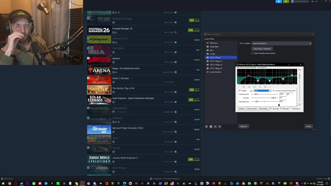Move selected filter up with arrow icon
Screen dimensions: 331x186
coord(215,127)
